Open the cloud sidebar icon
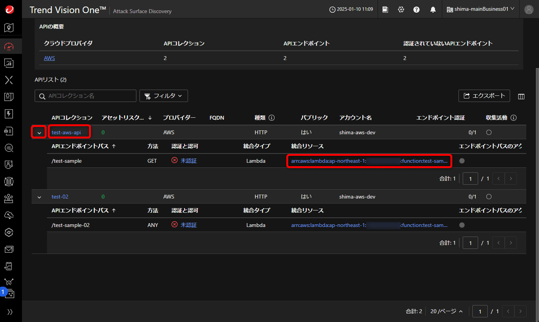This screenshot has height=322, width=539. pyautogui.click(x=9, y=215)
